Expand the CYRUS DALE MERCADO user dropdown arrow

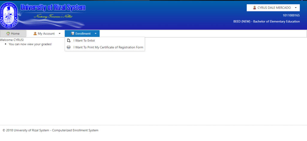(x=296, y=7)
